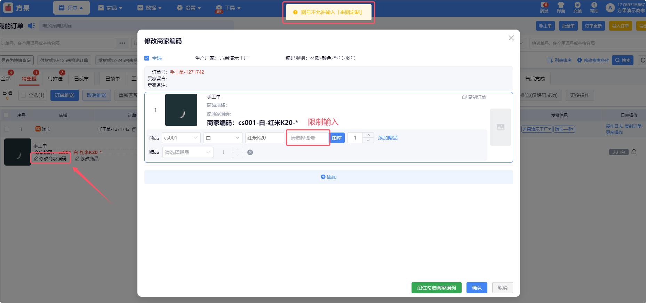The image size is (646, 303).
Task: Click the moon product thumbnail in dialog
Action: [x=181, y=110]
